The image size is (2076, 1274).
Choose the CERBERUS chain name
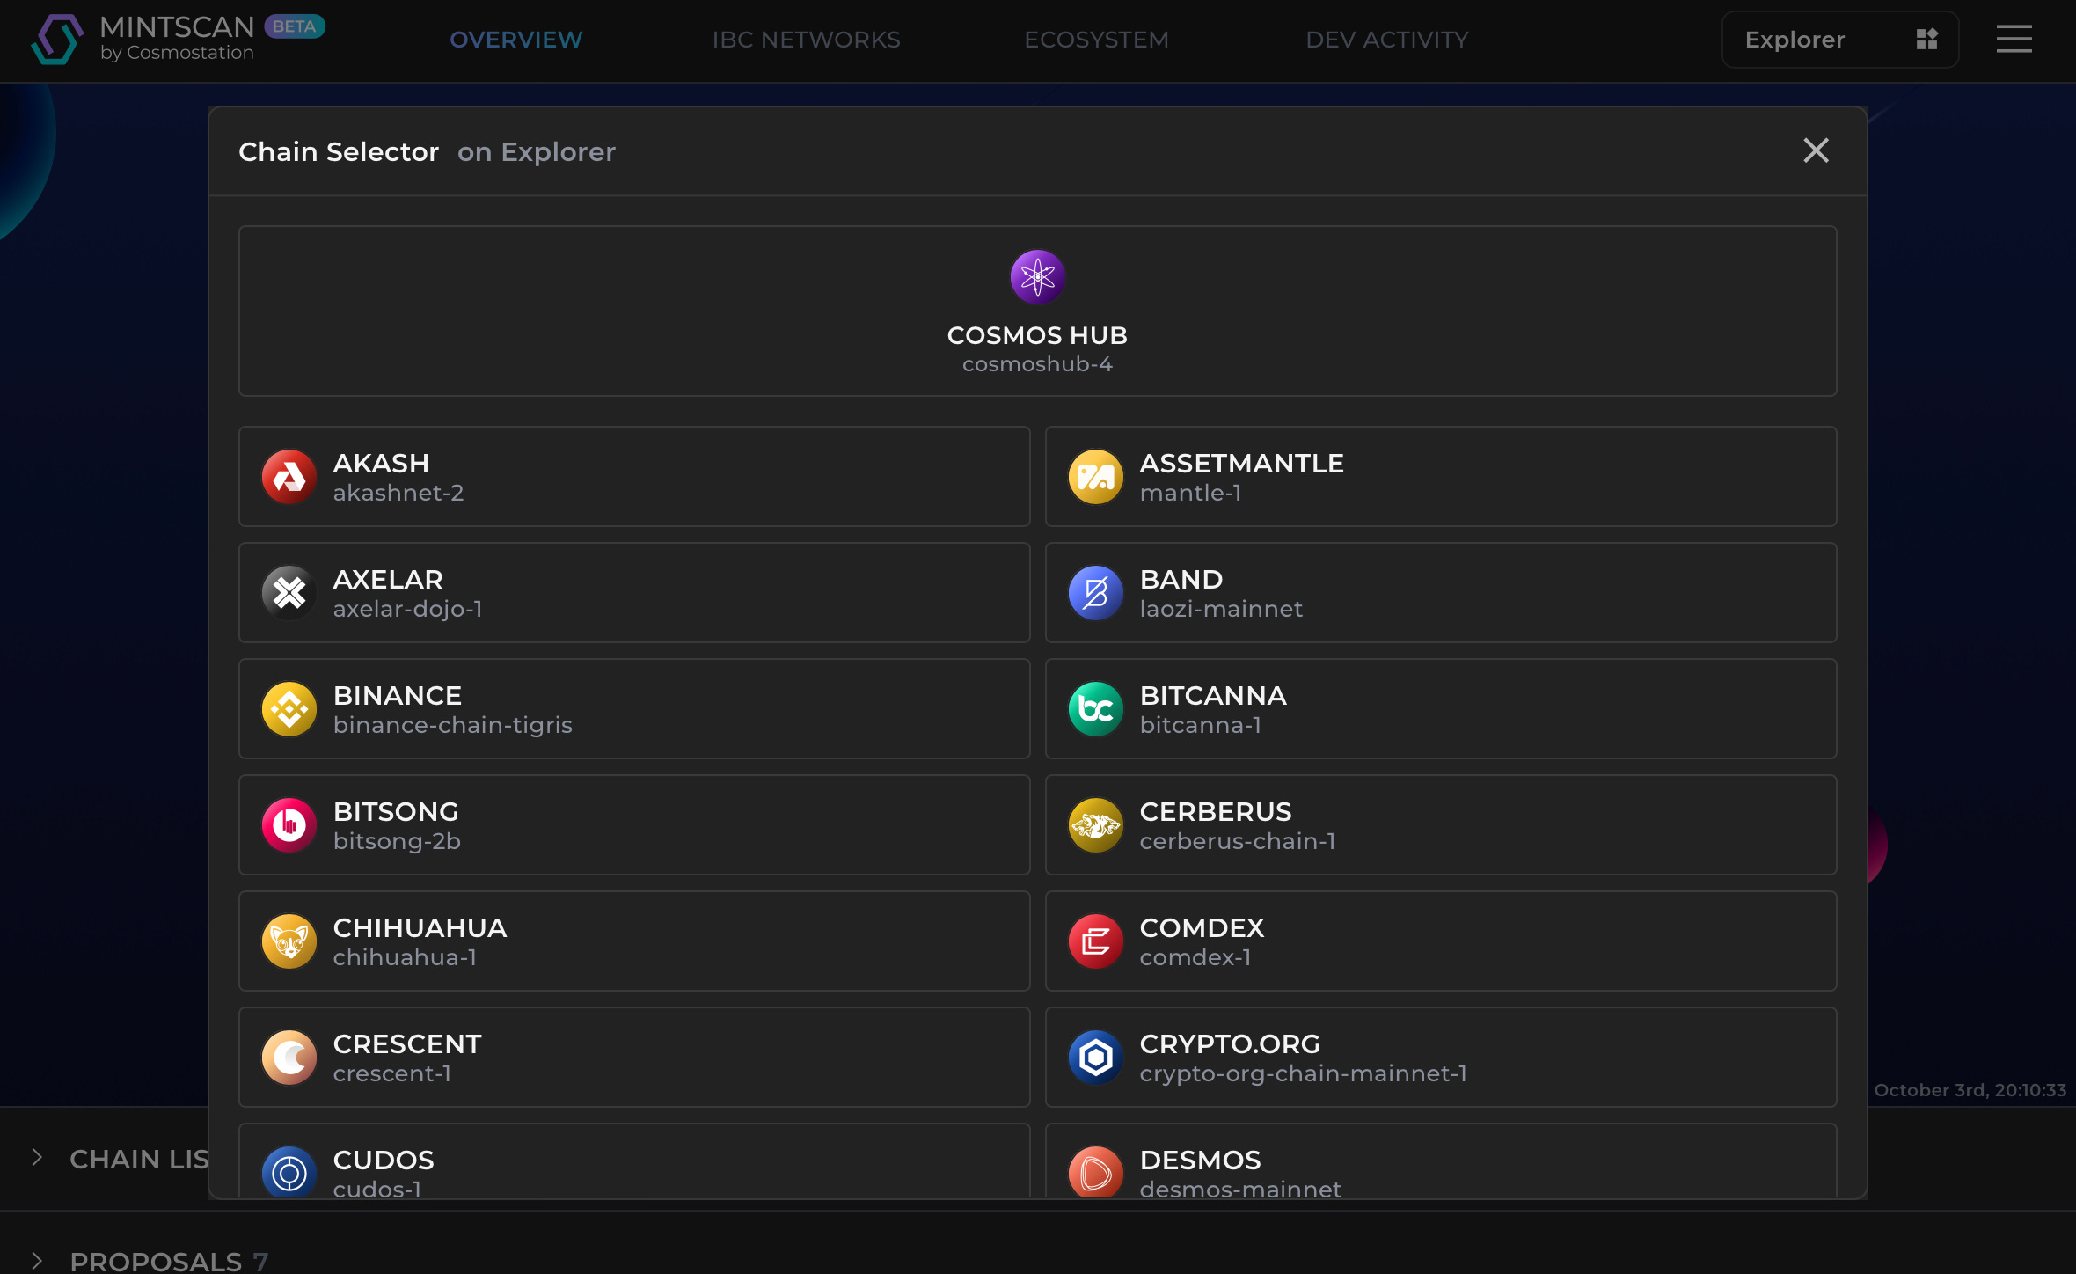(x=1216, y=811)
